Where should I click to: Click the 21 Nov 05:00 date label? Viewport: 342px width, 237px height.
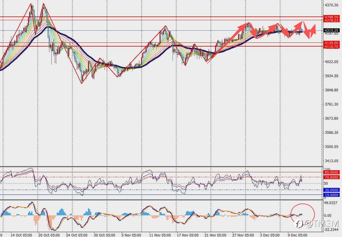click(x=215, y=235)
